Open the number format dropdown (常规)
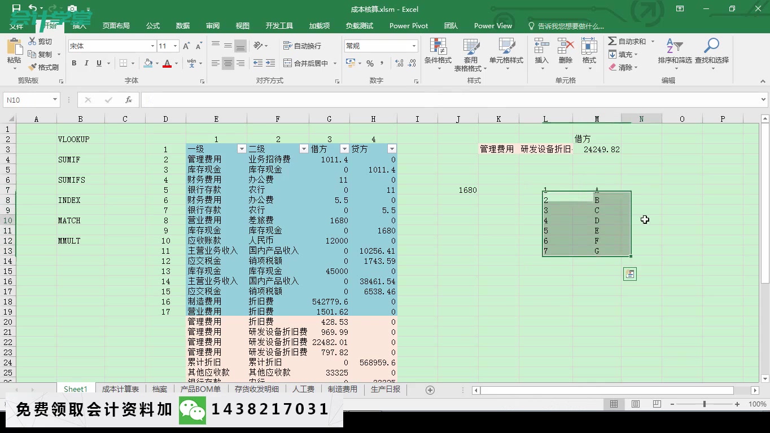770x433 pixels. [x=414, y=46]
